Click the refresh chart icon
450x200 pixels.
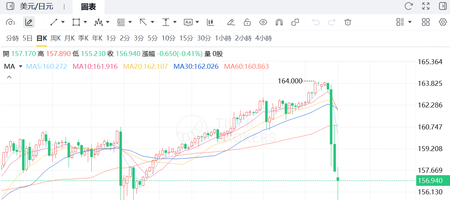[409, 6]
